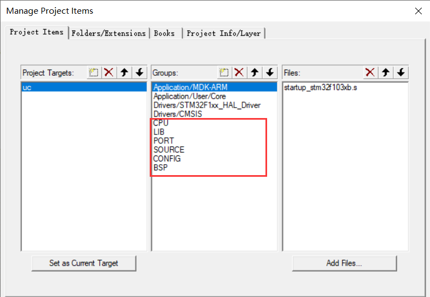Select the Application/MDK-ARM group
Screen dimensions: 430x297
click(214, 87)
